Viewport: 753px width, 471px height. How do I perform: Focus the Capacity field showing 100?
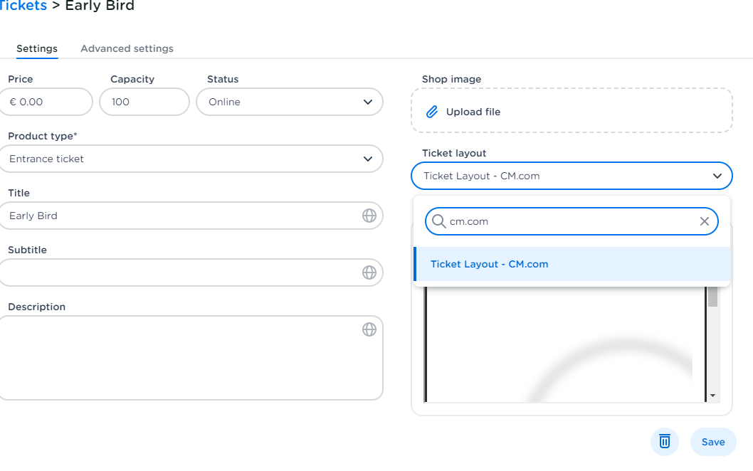(x=144, y=102)
